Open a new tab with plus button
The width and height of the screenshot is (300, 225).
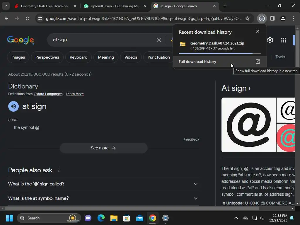tap(225, 6)
